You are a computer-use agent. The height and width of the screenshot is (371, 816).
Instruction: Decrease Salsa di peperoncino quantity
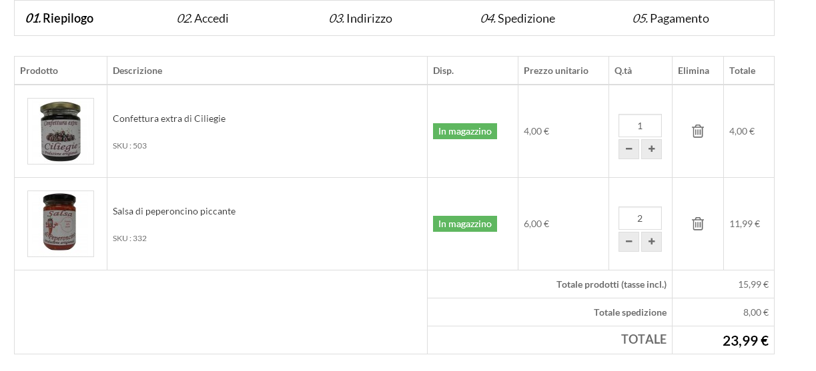pyautogui.click(x=629, y=242)
